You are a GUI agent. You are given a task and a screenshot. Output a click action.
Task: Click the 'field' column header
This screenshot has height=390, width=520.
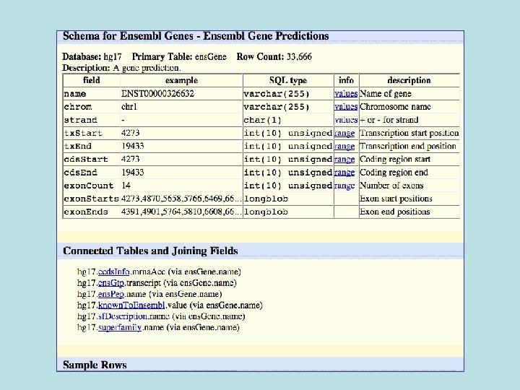click(x=92, y=80)
